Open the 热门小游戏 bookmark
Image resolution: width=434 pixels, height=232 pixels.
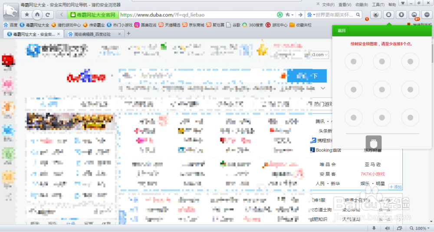pyautogui.click(x=120, y=25)
